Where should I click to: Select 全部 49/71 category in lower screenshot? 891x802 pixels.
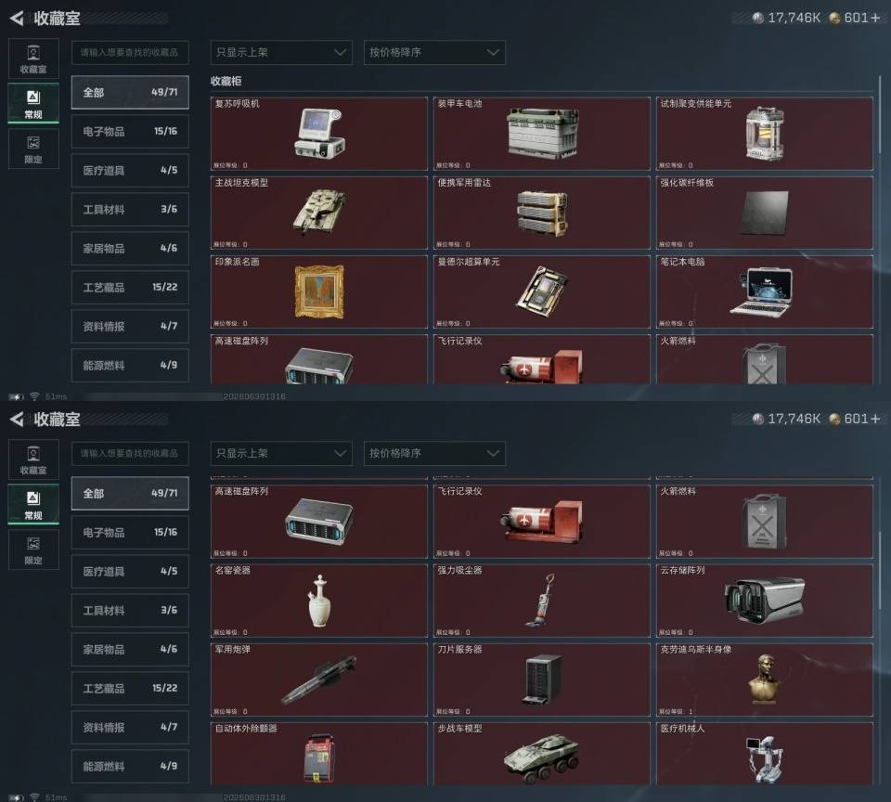(x=130, y=494)
